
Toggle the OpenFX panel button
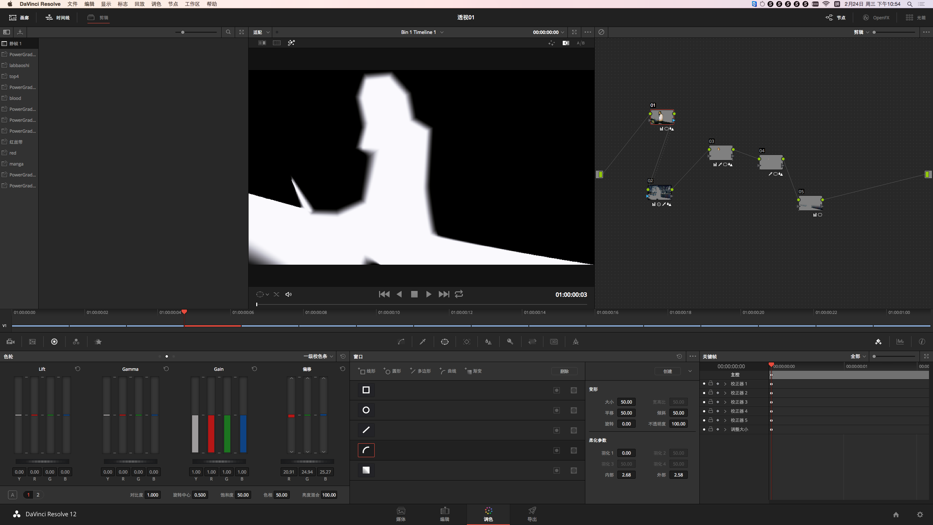click(876, 17)
